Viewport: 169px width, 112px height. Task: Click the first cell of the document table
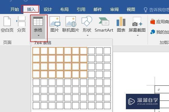tap(162, 89)
